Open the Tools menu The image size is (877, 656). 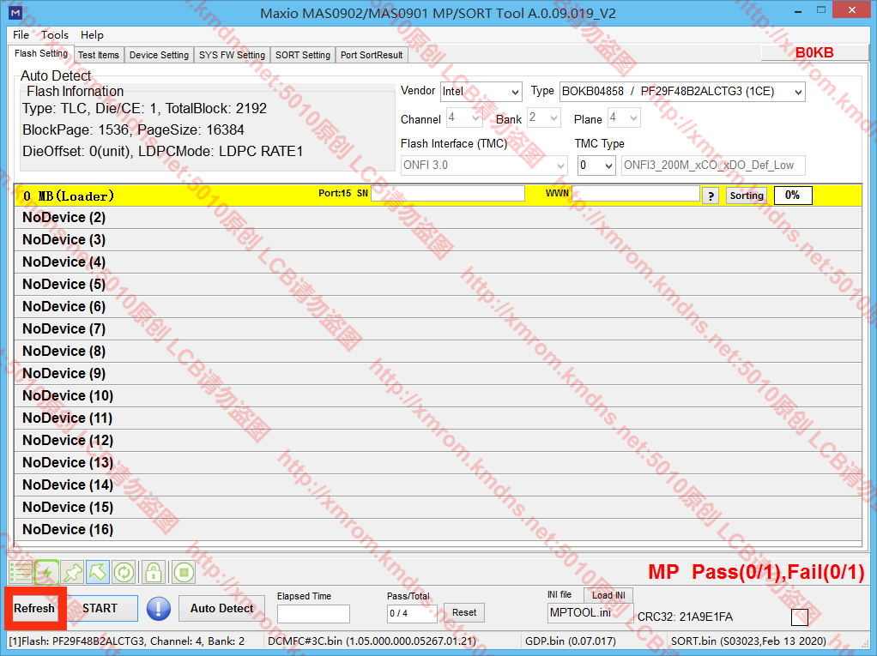point(55,35)
